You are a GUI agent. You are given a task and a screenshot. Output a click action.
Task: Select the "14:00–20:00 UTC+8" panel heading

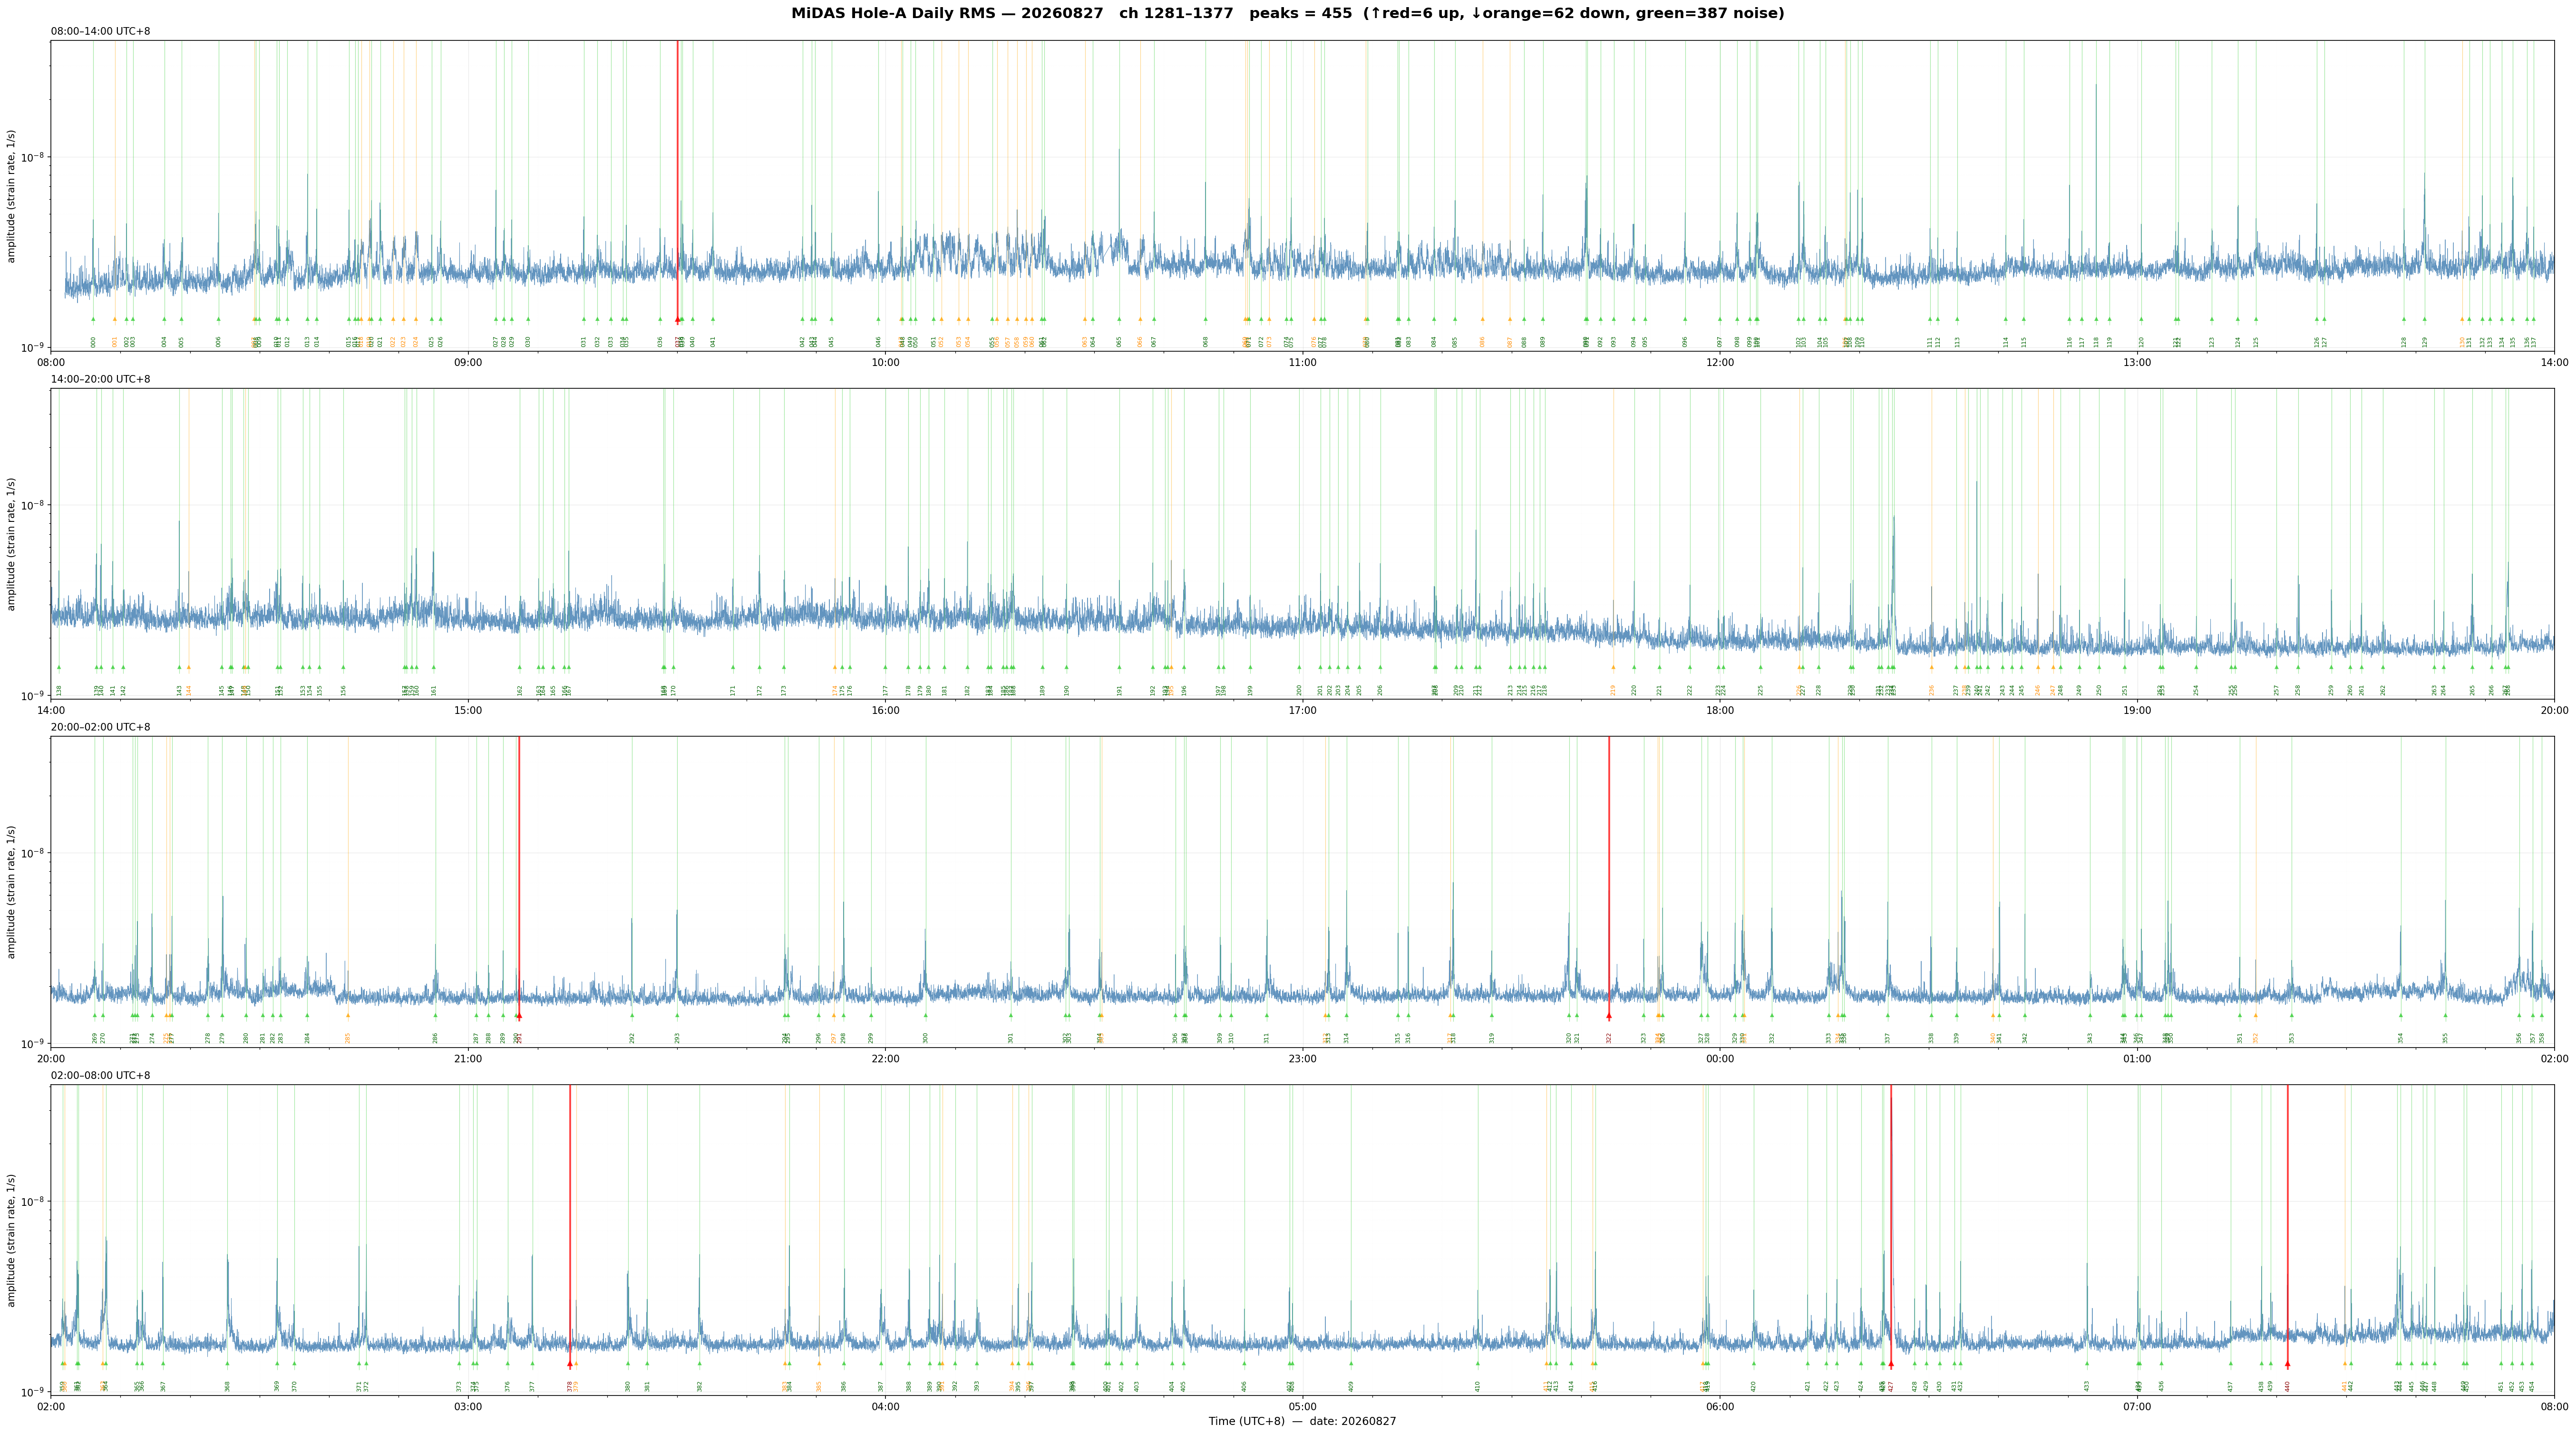pyautogui.click(x=101, y=380)
